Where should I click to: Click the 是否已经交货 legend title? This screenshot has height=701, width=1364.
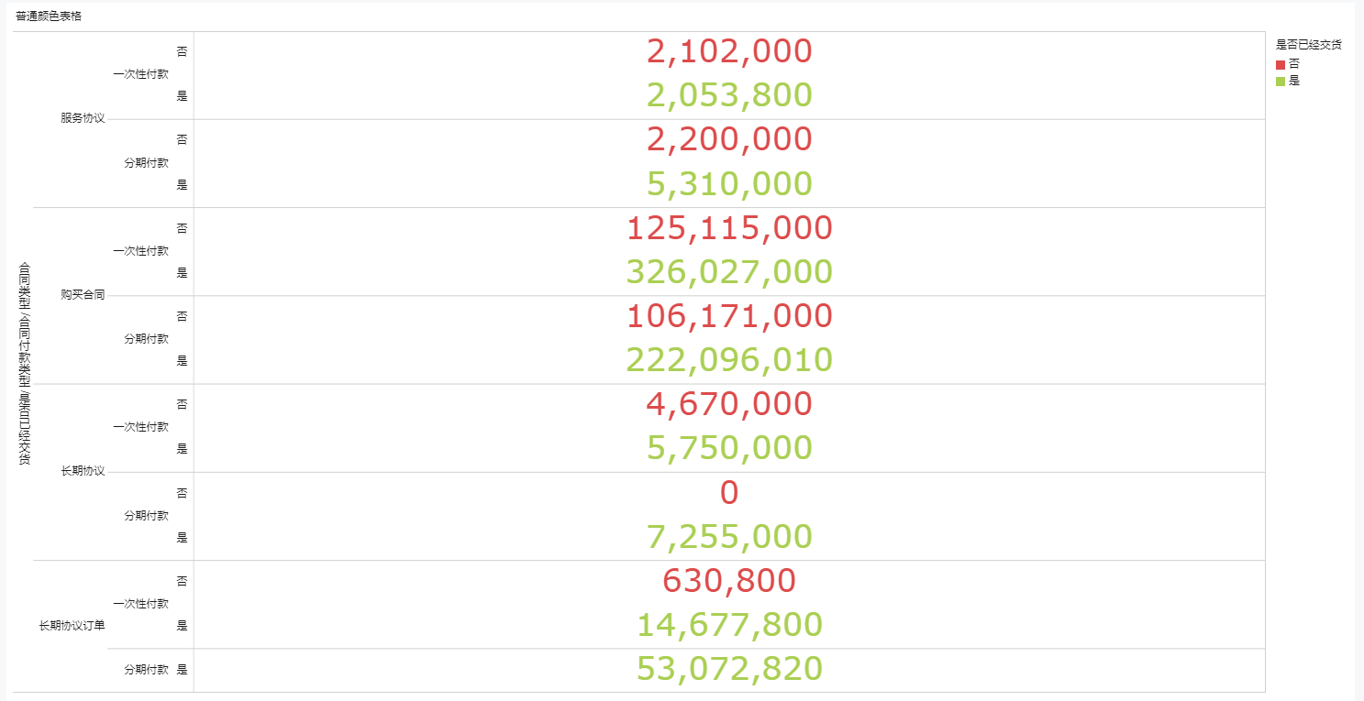[x=1309, y=45]
